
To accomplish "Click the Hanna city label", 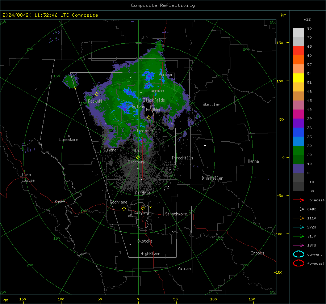I will pyautogui.click(x=253, y=161).
